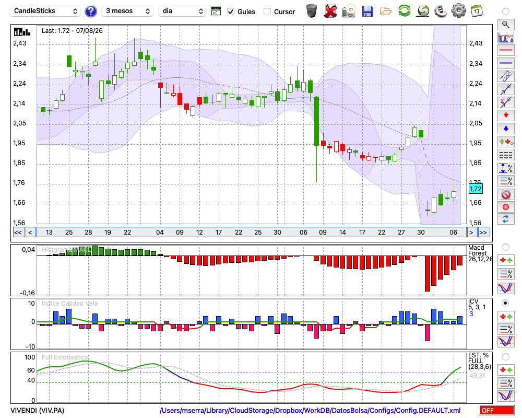The image size is (522, 418).
Task: Select the red horizontal line tool
Action: (x=506, y=50)
